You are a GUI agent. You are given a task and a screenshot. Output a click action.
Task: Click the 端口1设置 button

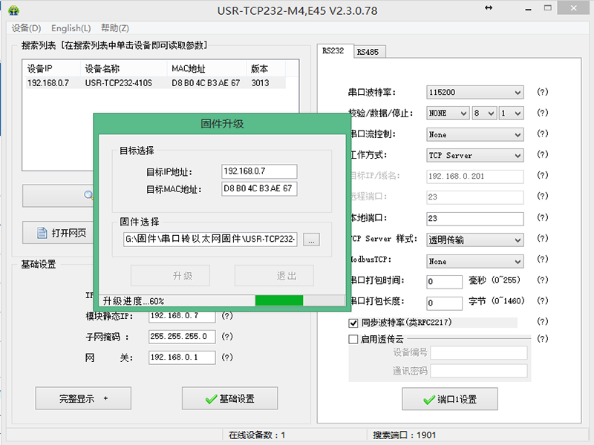449,399
